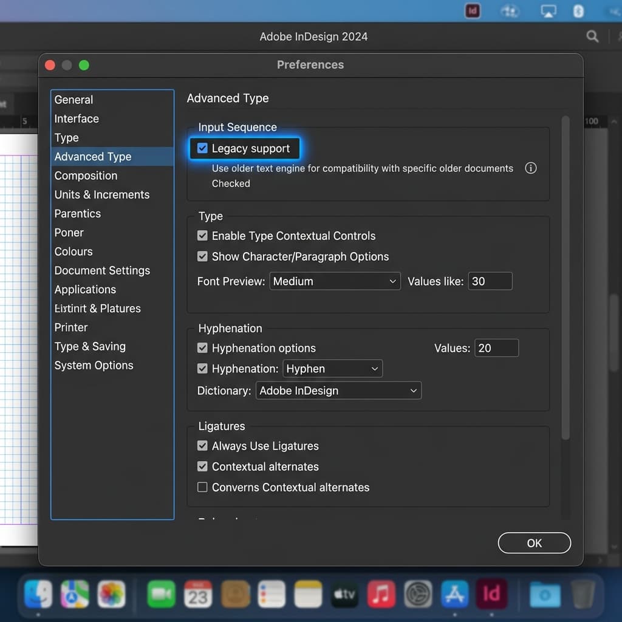The width and height of the screenshot is (622, 622).
Task: Launch Apple TV from the Dock
Action: tap(344, 594)
